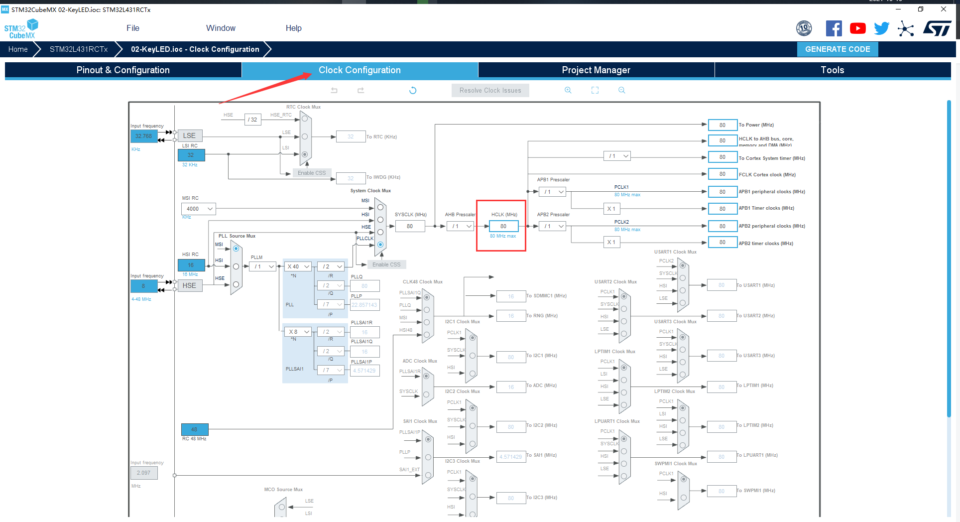Select HSE radio in System Clock Mux

tap(380, 232)
